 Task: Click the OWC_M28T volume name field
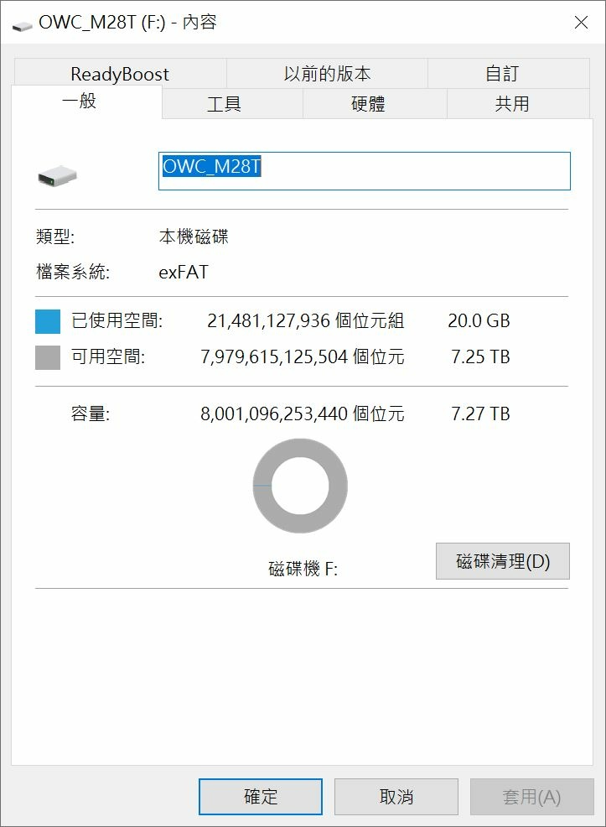(364, 171)
